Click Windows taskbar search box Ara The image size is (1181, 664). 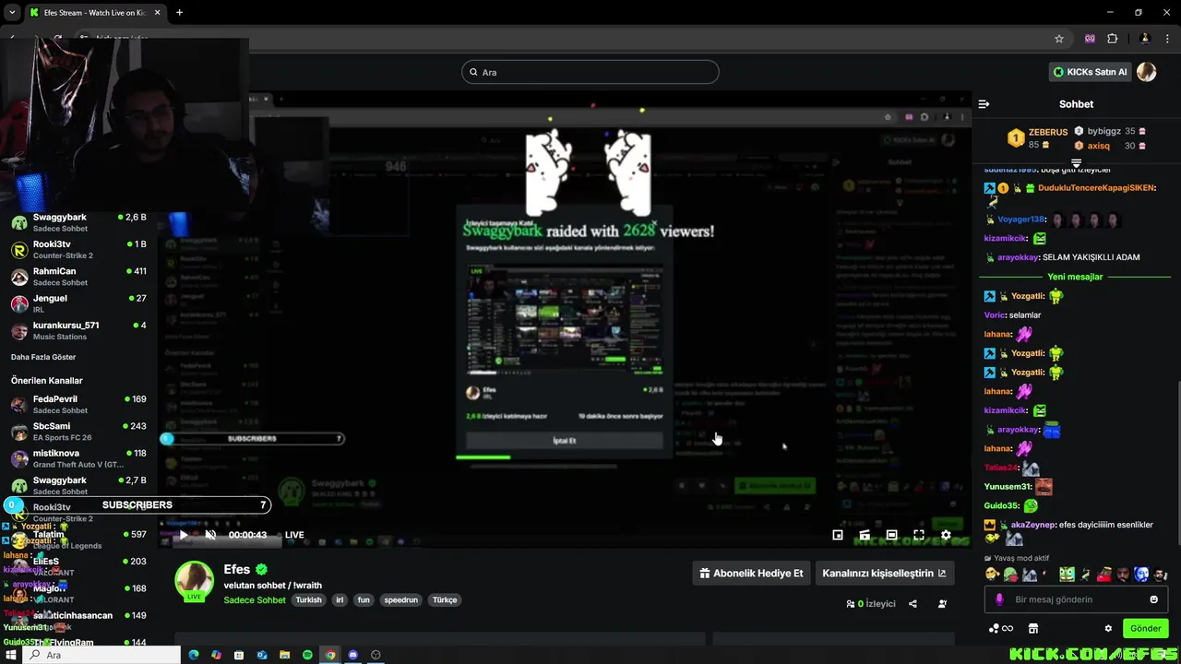pos(101,655)
